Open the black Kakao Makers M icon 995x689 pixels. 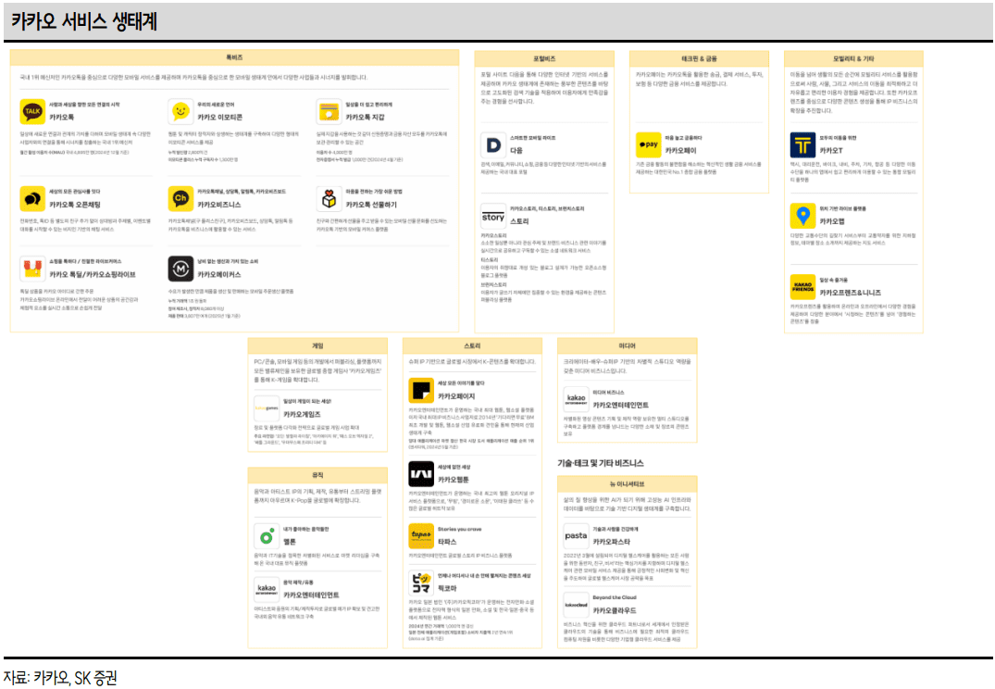[x=180, y=269]
